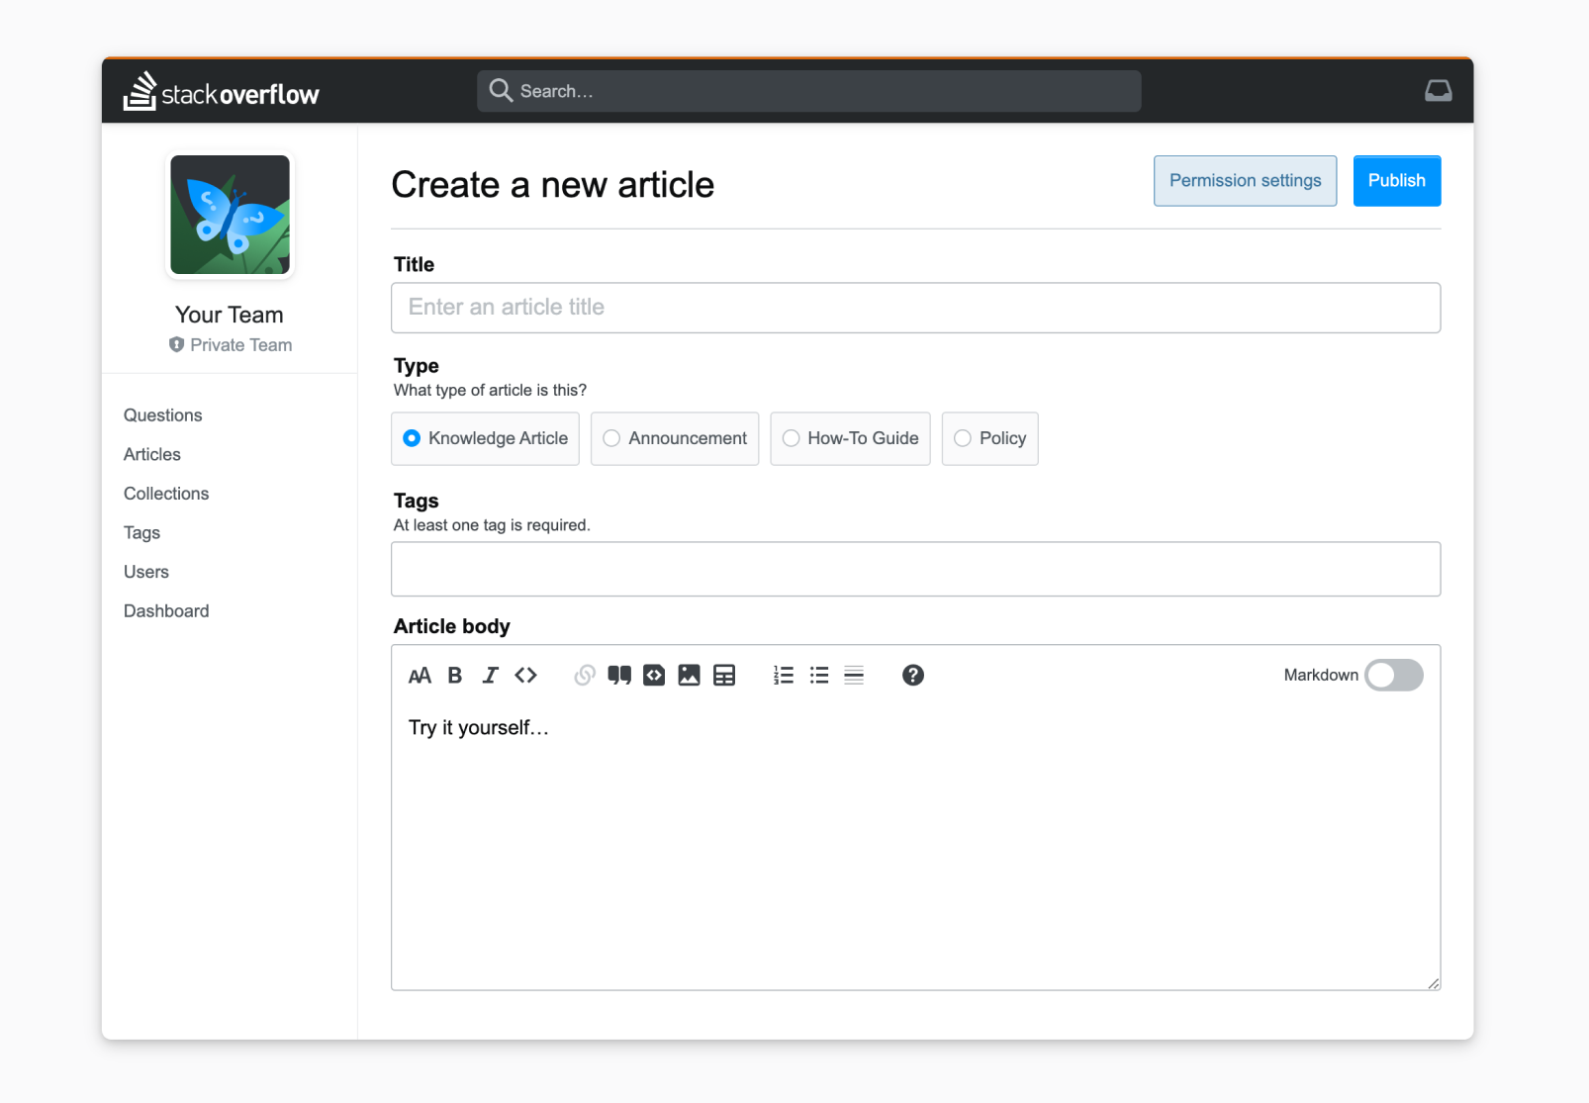Click the editor resize handle corner
This screenshot has height=1103, width=1589.
(1434, 983)
